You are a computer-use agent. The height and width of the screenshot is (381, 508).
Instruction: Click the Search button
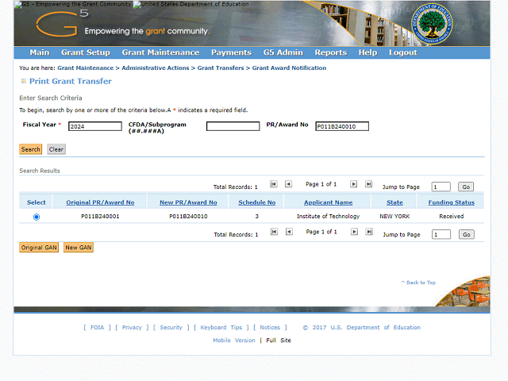point(31,149)
